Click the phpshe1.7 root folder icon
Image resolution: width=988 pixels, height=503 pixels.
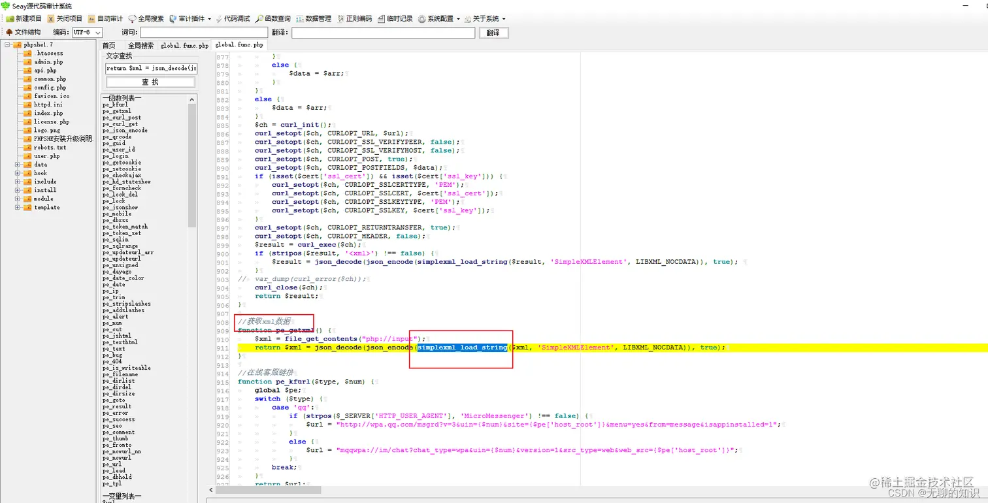(18, 44)
